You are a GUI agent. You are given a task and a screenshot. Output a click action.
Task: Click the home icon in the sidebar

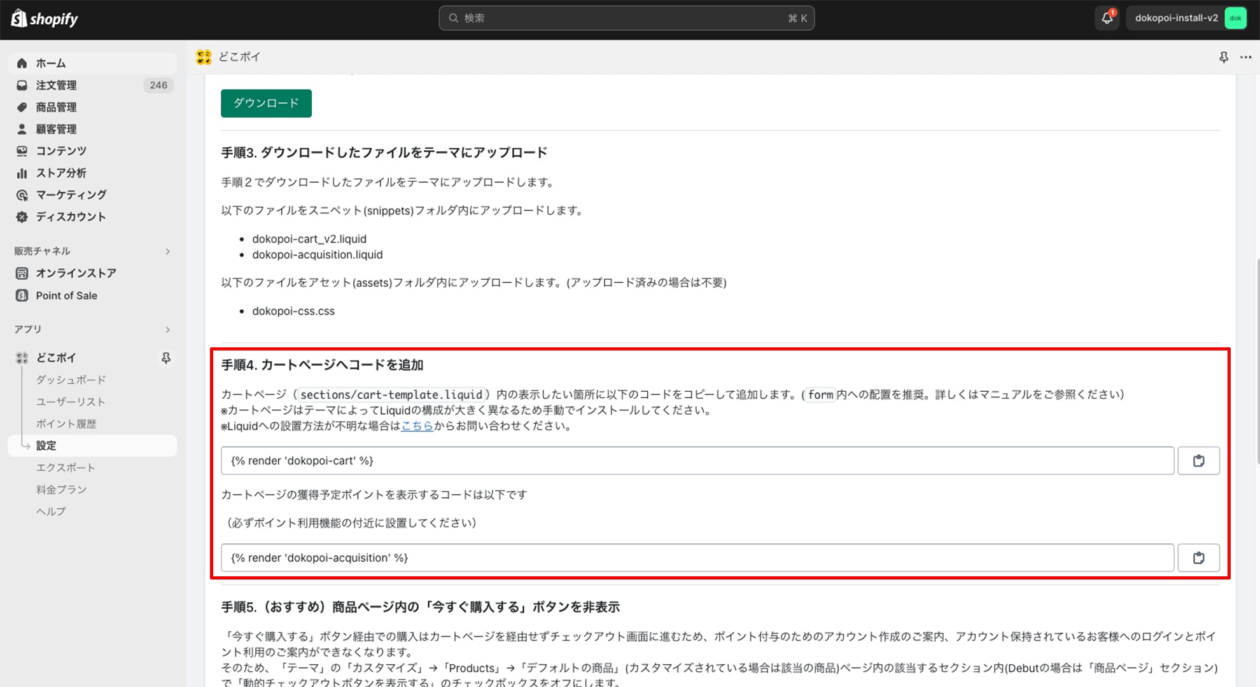pos(22,63)
